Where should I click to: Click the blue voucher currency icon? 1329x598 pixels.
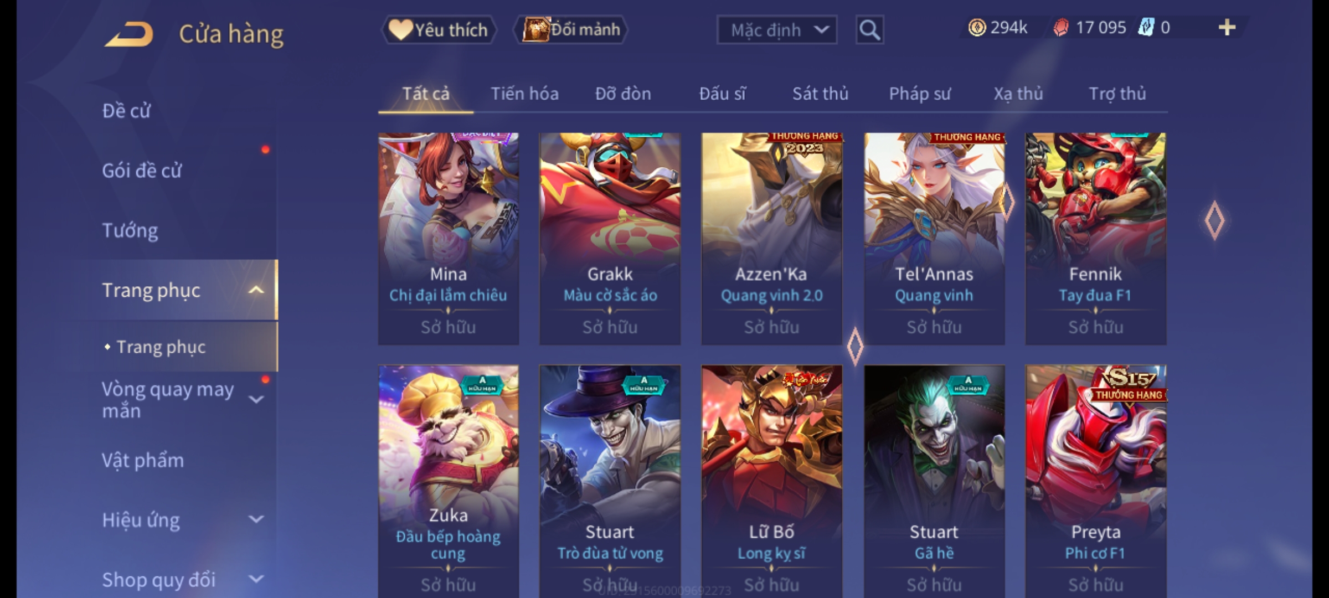(x=1146, y=28)
